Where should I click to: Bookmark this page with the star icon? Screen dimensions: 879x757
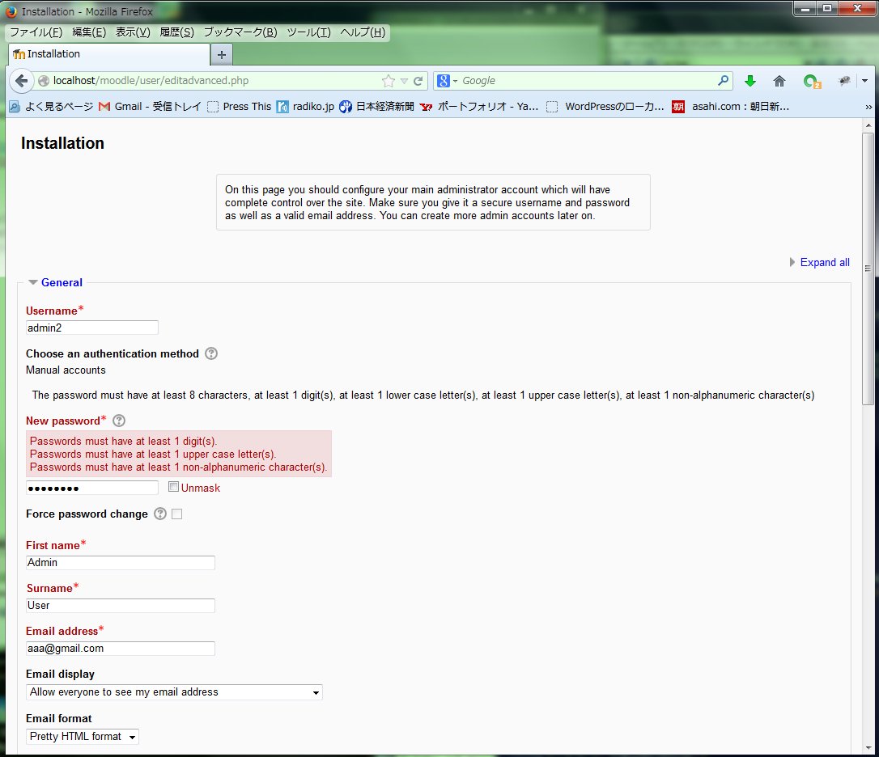coord(389,81)
